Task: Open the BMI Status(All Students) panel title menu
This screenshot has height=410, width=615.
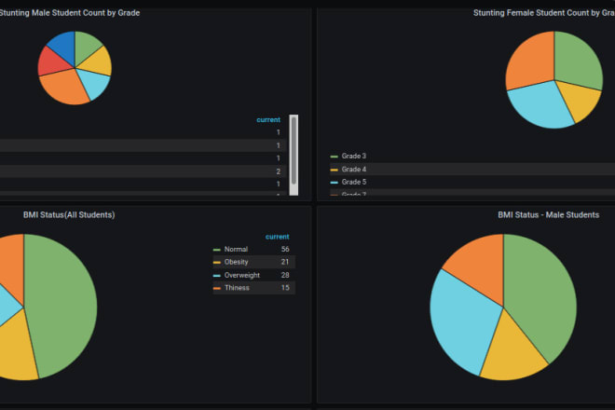Action: pyautogui.click(x=69, y=215)
